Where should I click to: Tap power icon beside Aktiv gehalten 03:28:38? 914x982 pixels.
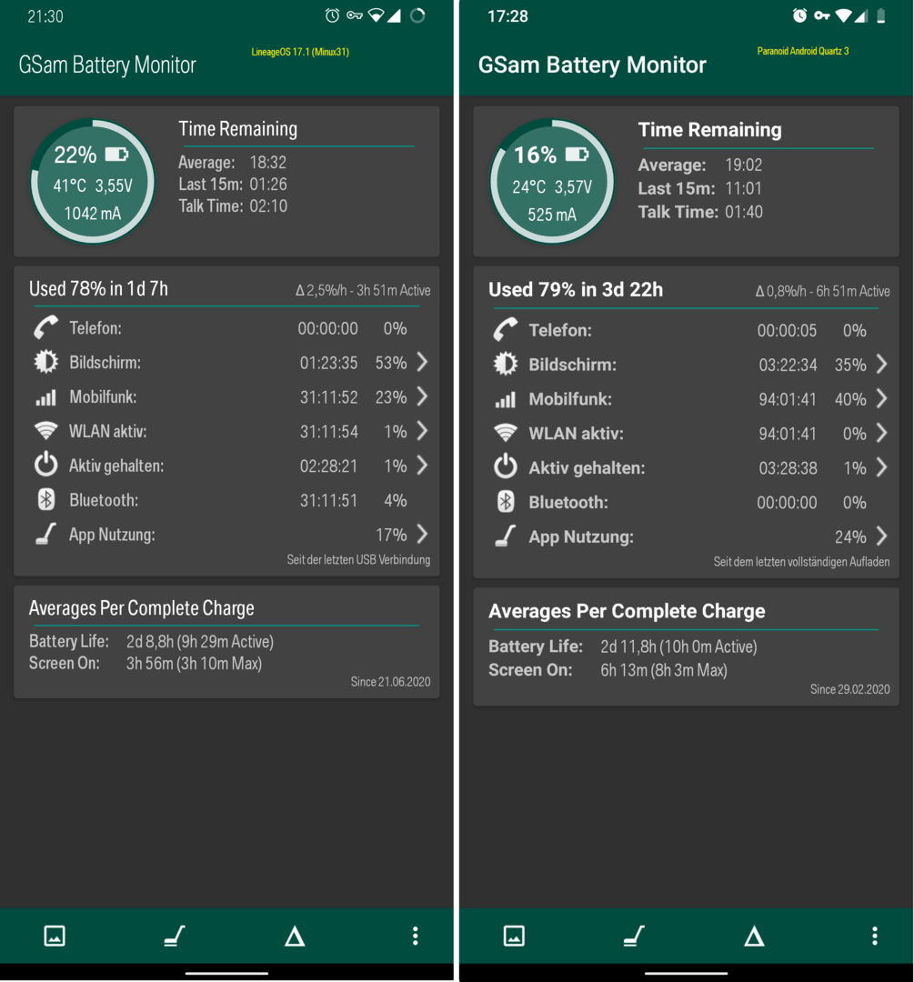tap(505, 467)
